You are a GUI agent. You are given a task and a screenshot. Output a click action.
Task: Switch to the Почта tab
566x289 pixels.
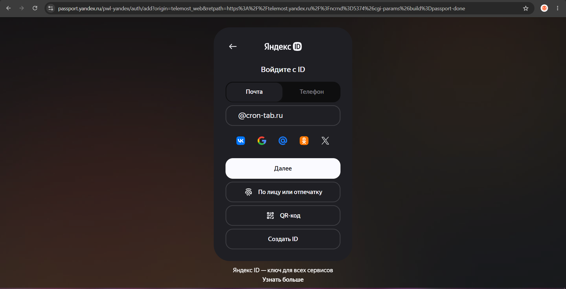pos(254,92)
